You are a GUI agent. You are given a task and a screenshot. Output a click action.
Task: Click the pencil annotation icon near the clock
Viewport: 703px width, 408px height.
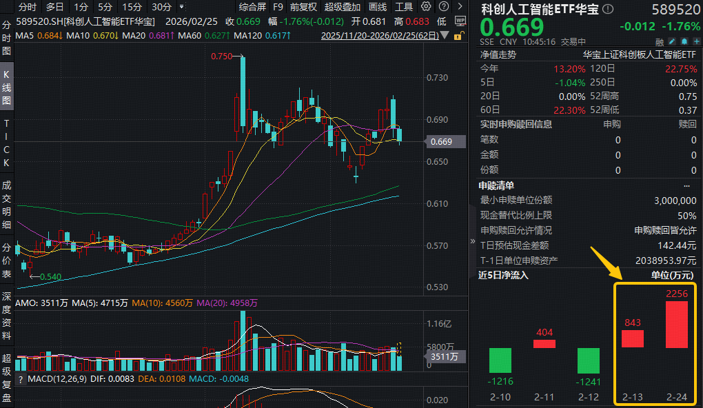pyautogui.click(x=671, y=41)
